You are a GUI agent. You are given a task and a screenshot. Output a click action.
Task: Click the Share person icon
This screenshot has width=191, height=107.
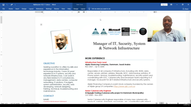pos(183,9)
